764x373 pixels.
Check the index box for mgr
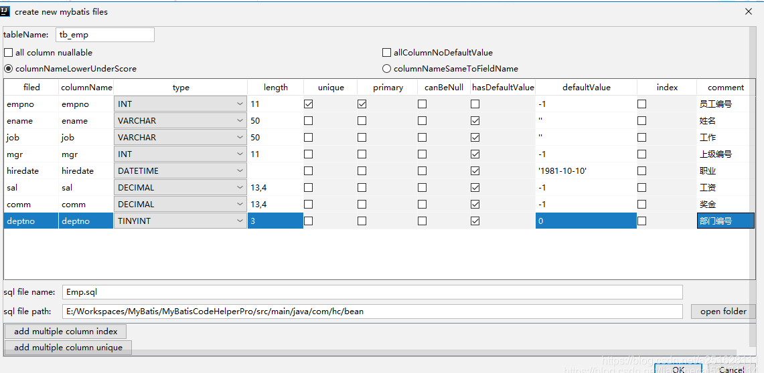642,154
